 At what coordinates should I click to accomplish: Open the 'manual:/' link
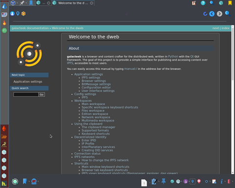coord(131,69)
